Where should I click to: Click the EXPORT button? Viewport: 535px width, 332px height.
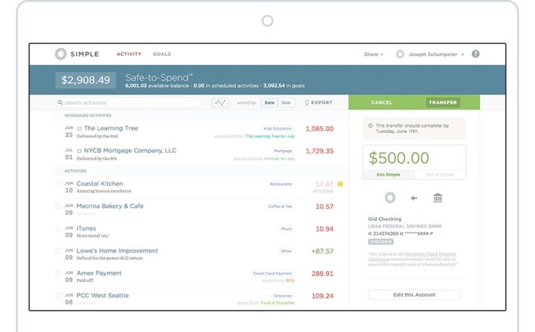319,102
